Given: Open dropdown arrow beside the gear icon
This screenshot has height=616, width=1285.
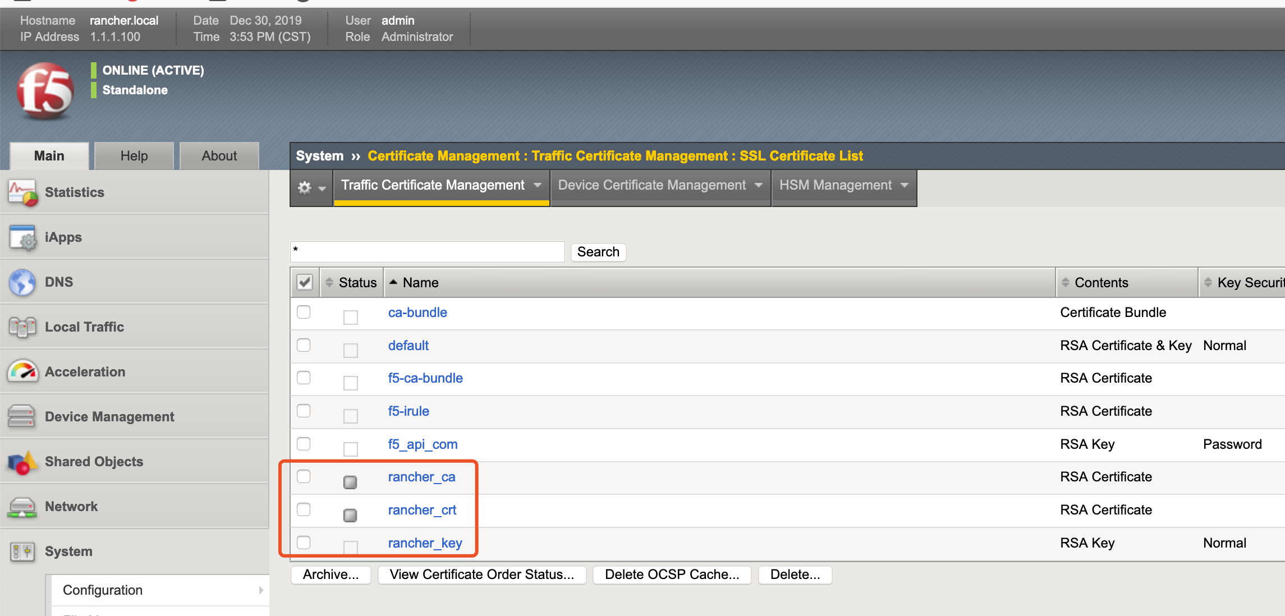Looking at the screenshot, I should point(322,189).
